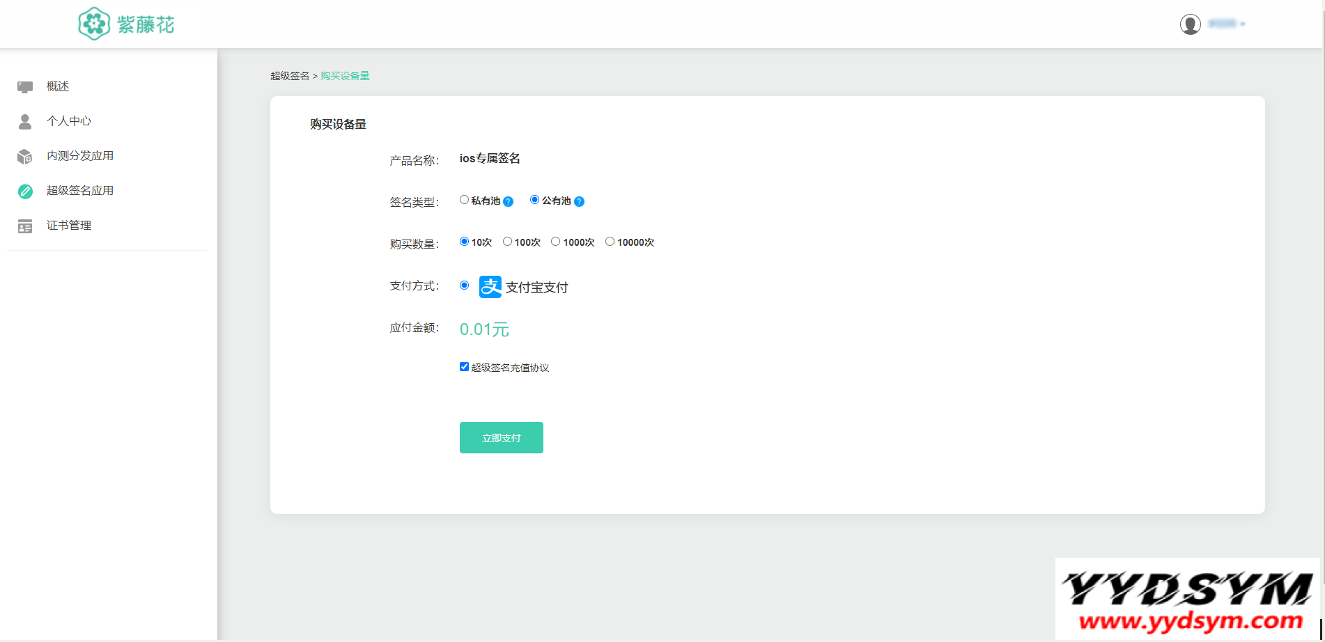
Task: Uncheck the 超级签名充值协议 checkbox
Action: click(x=464, y=367)
